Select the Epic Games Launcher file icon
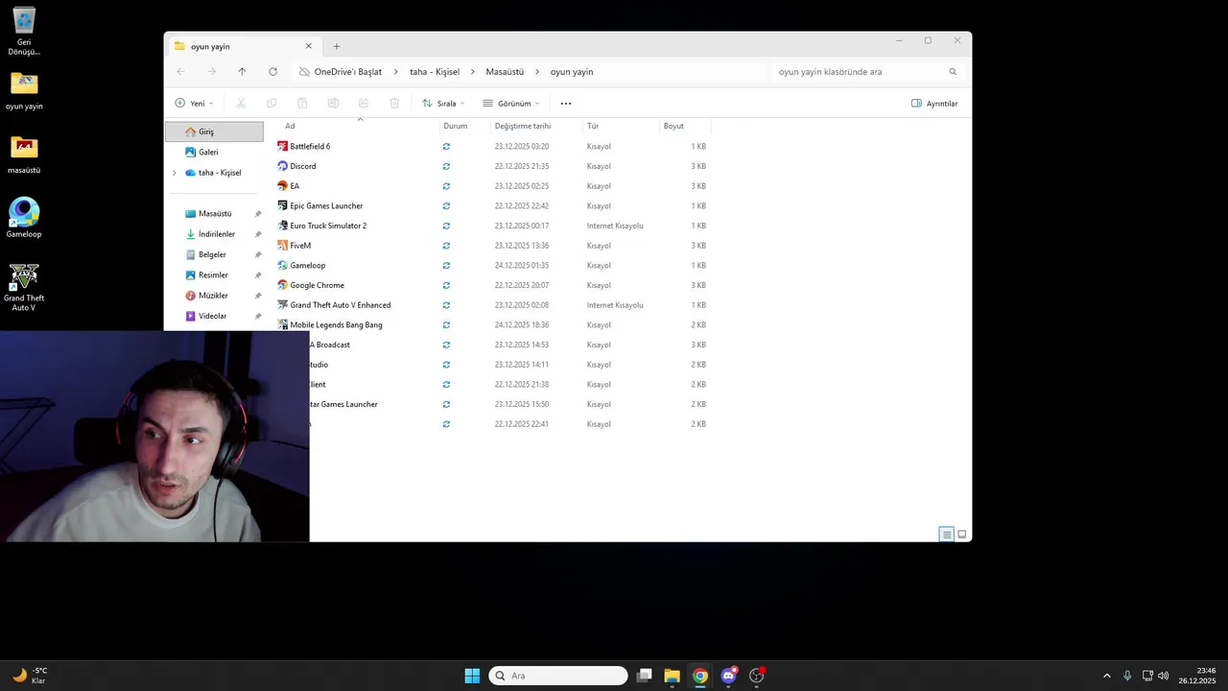Image resolution: width=1228 pixels, height=691 pixels. 283,205
